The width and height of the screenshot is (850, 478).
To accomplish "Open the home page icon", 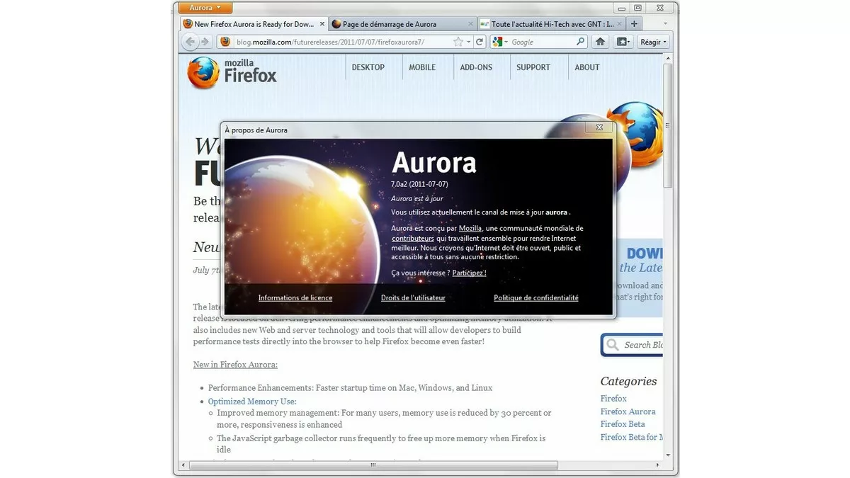I will 599,41.
